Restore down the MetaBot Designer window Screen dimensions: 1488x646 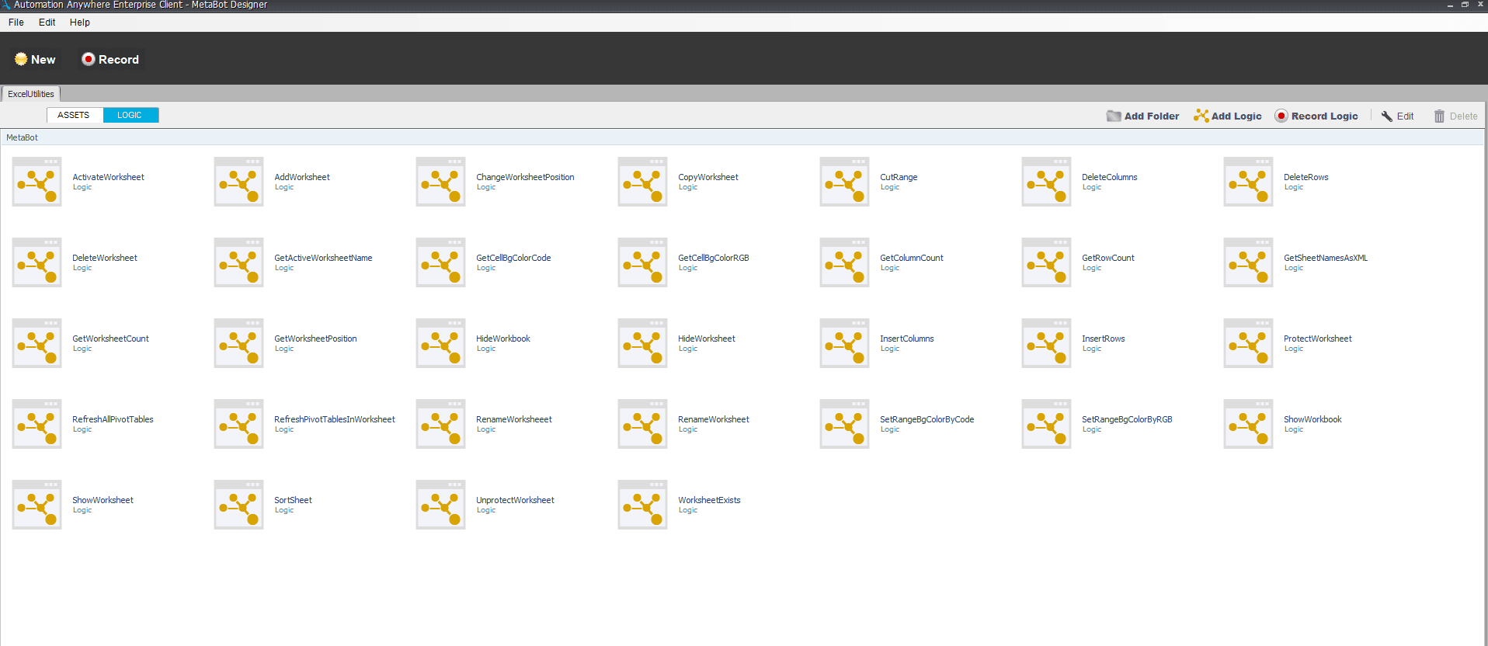[1465, 5]
